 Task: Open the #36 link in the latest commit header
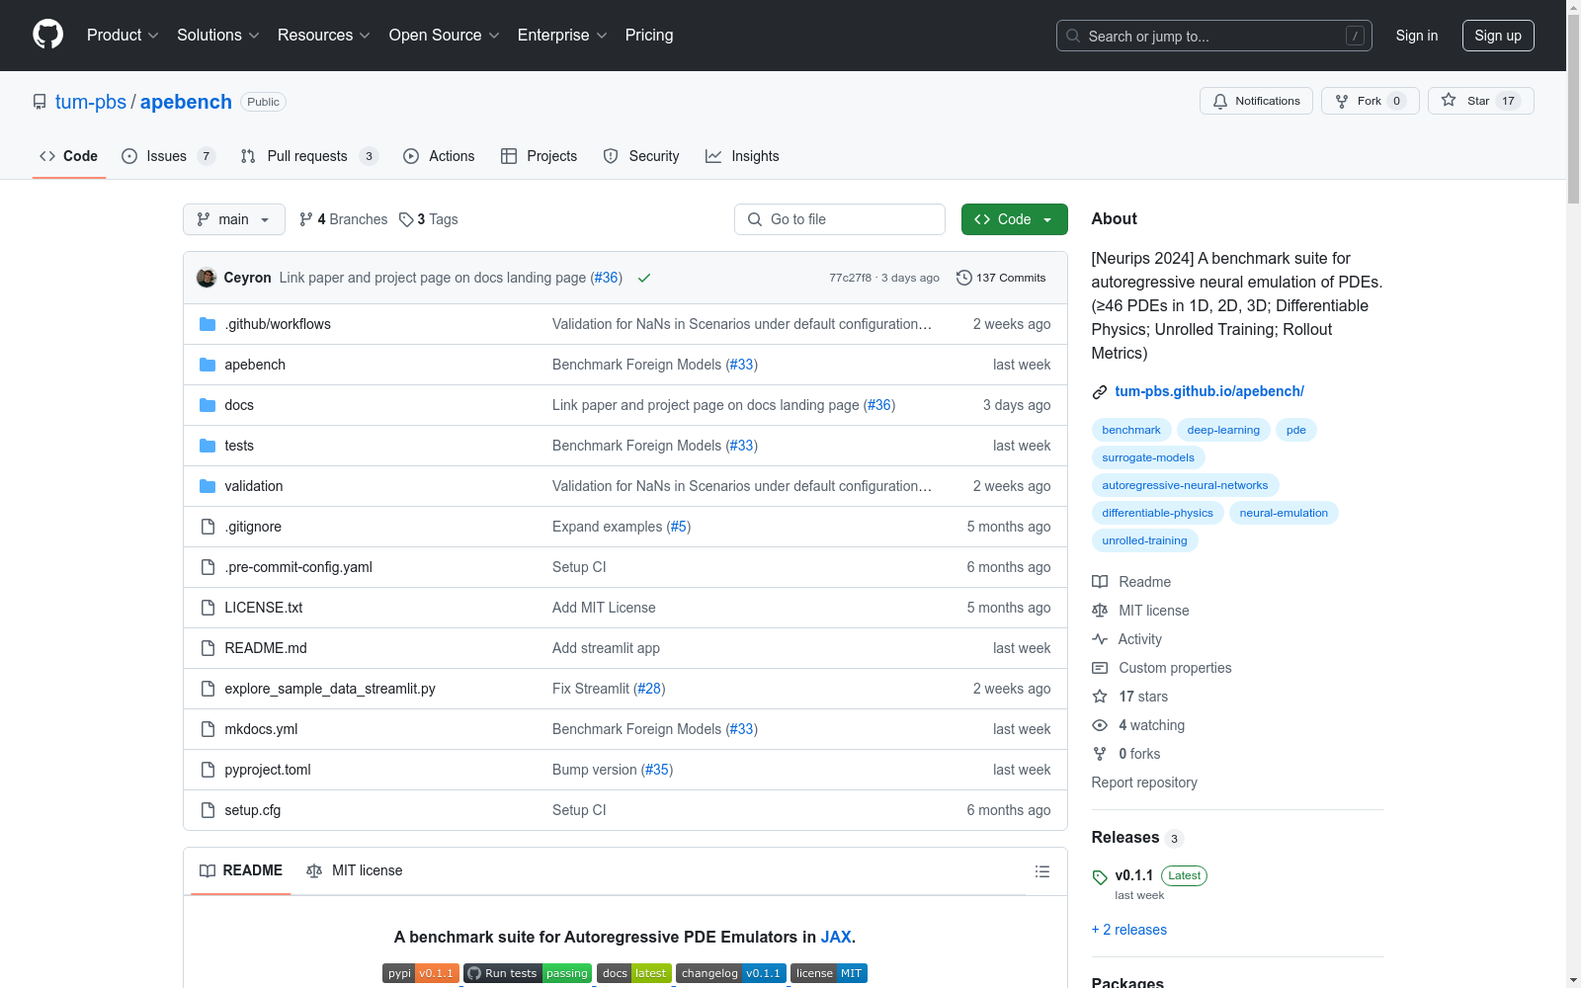(606, 278)
